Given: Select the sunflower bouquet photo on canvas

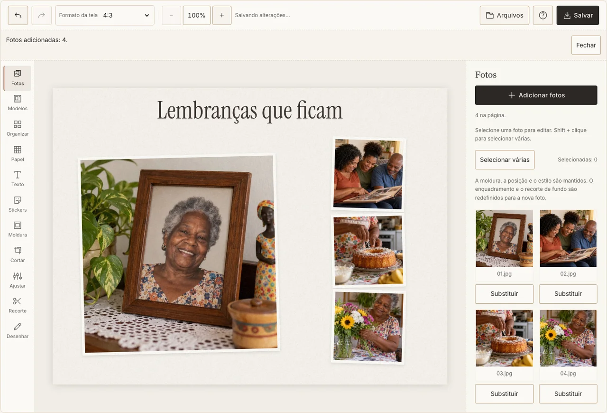Looking at the screenshot, I should [x=368, y=327].
